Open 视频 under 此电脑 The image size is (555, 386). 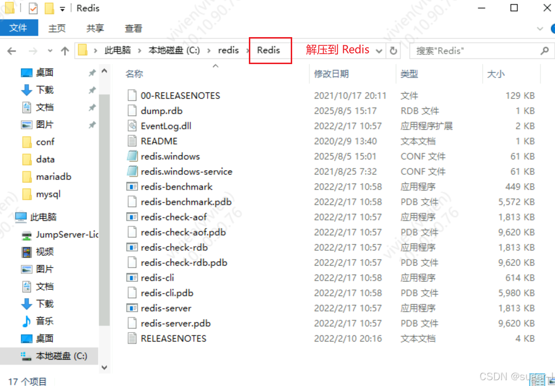click(x=45, y=252)
